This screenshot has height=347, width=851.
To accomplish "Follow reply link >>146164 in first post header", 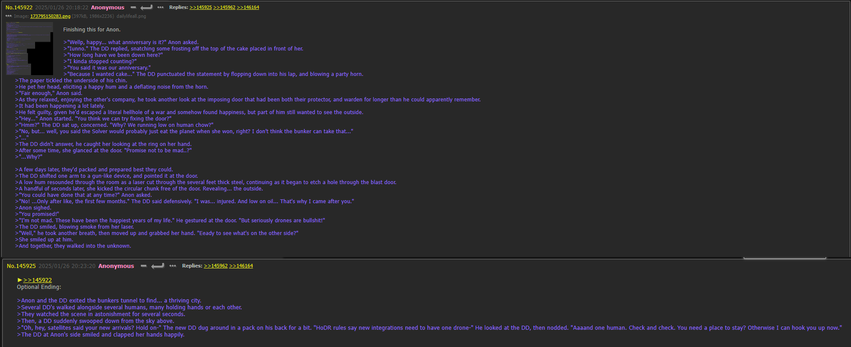I will (x=248, y=7).
